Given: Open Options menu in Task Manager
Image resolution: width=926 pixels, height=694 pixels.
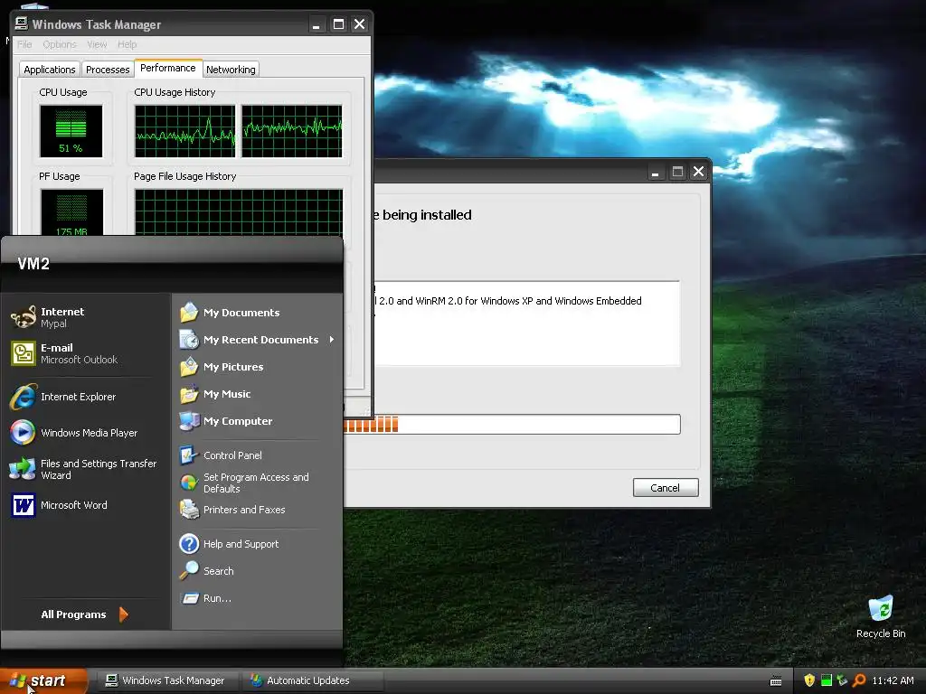Looking at the screenshot, I should [x=59, y=44].
